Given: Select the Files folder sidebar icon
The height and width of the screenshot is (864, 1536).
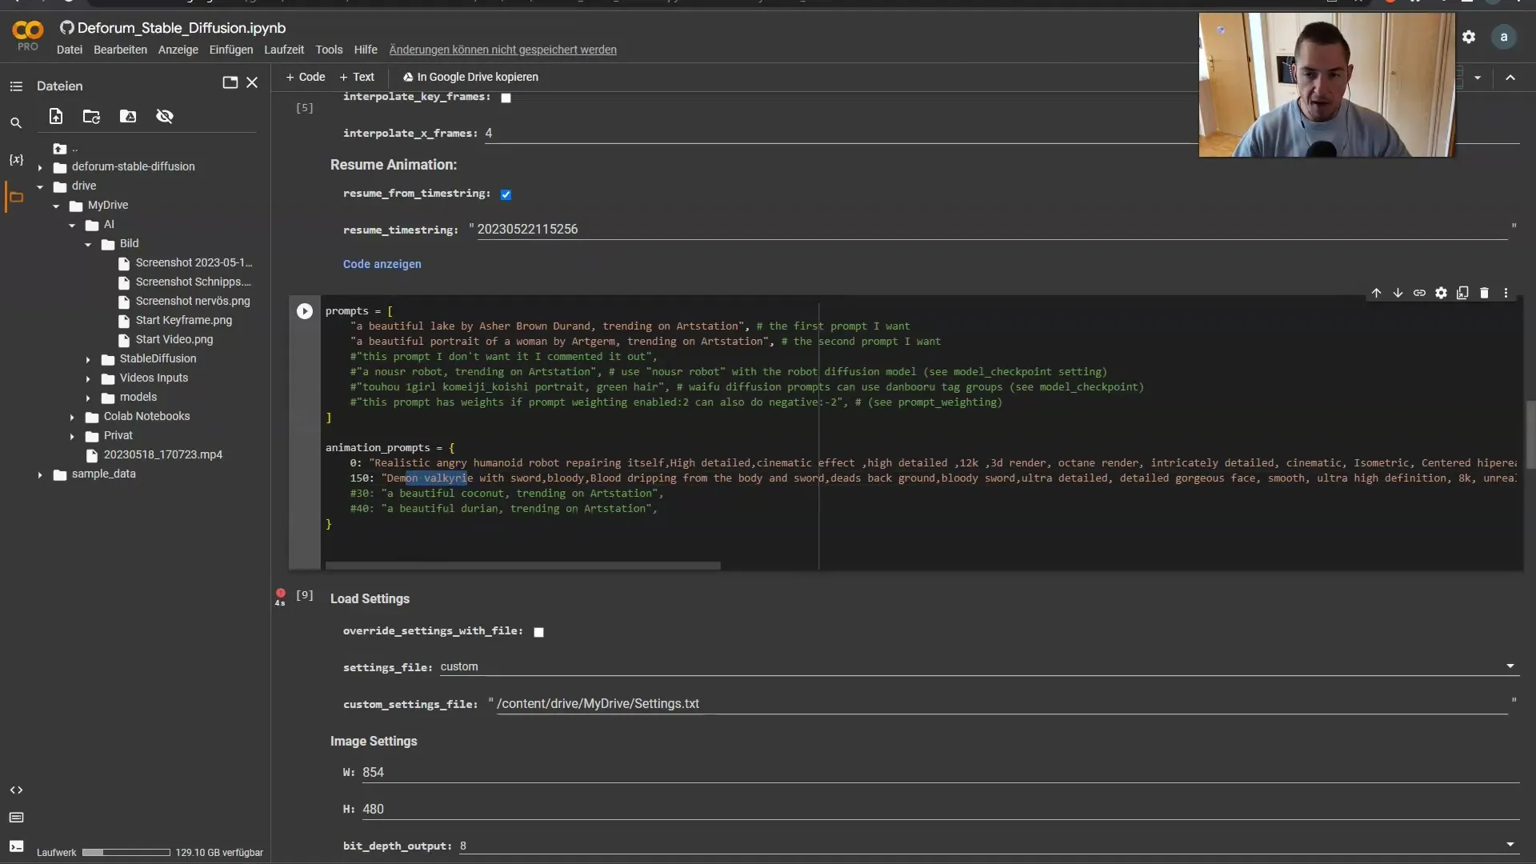Looking at the screenshot, I should [x=16, y=197].
